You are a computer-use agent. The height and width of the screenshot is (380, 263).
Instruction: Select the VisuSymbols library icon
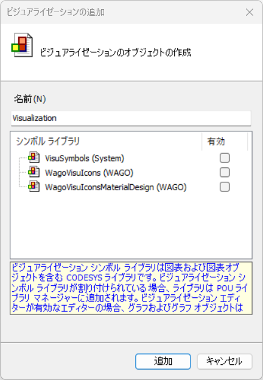33,157
